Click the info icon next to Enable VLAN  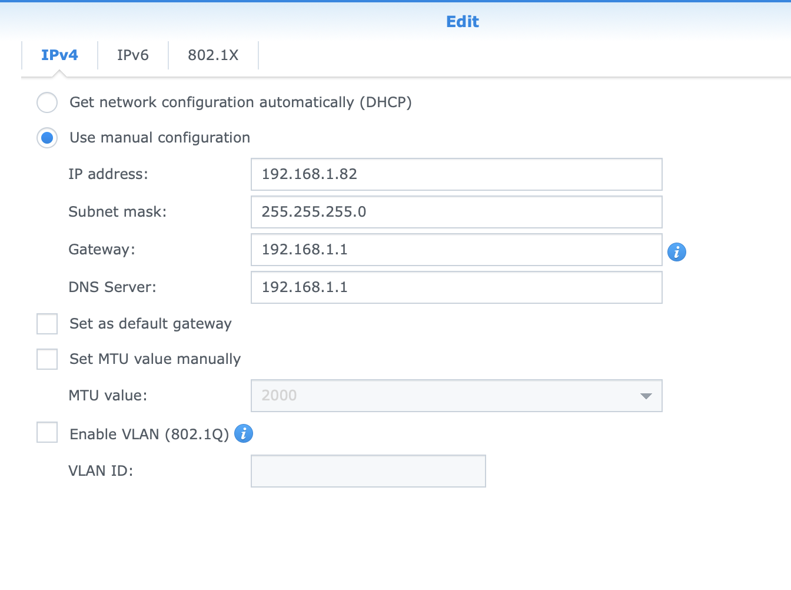(244, 433)
